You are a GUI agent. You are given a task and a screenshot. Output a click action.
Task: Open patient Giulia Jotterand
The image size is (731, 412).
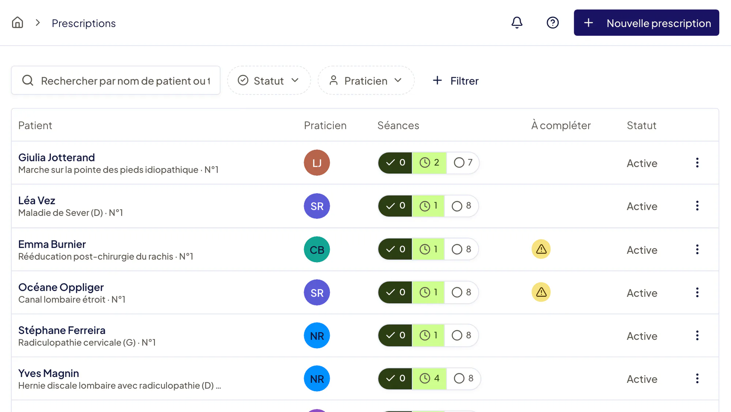pyautogui.click(x=57, y=157)
